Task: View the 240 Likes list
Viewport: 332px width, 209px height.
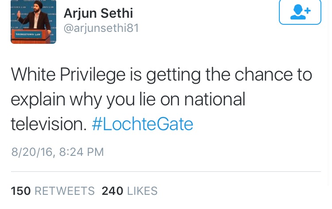Action: (130, 191)
